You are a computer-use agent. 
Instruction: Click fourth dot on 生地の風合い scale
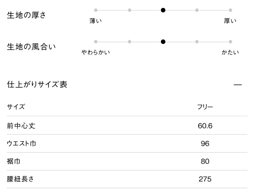(x=197, y=42)
